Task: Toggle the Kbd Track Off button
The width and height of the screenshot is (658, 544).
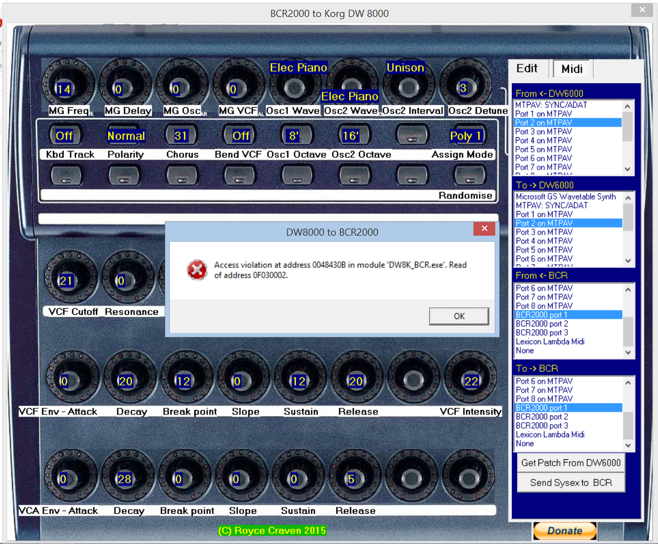Action: 64,136
